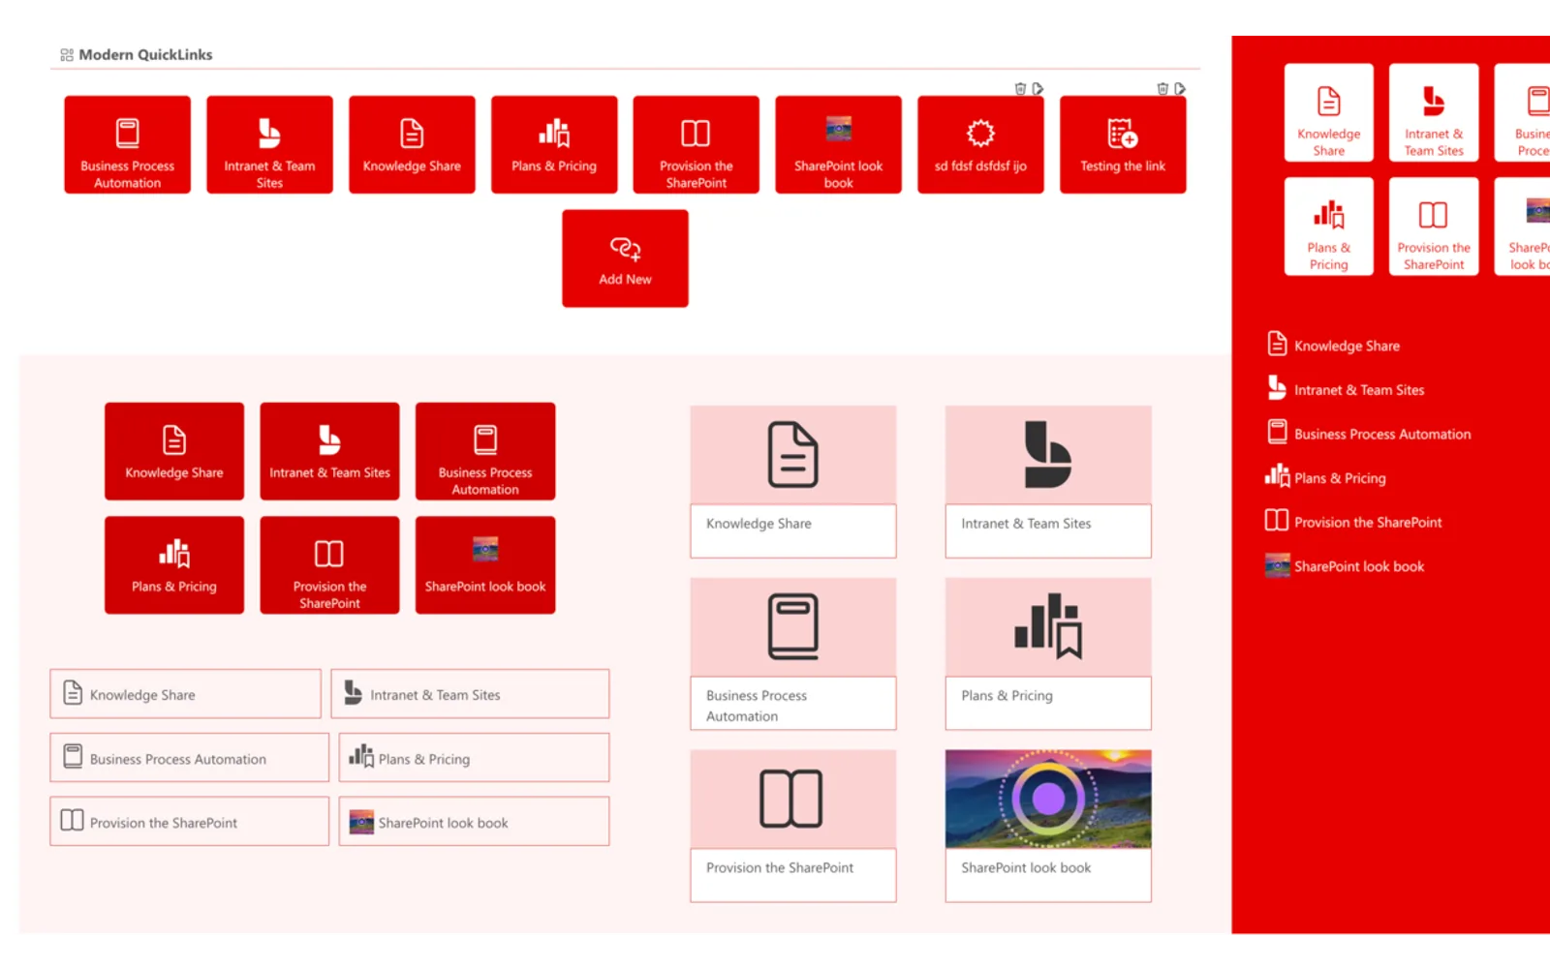Delete the 'sd fdsf dsfdsf ijo' tile with its trash icon
The height and width of the screenshot is (968, 1550).
pos(1020,88)
